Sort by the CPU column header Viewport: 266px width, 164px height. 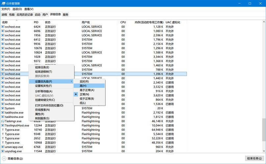coord(123,22)
